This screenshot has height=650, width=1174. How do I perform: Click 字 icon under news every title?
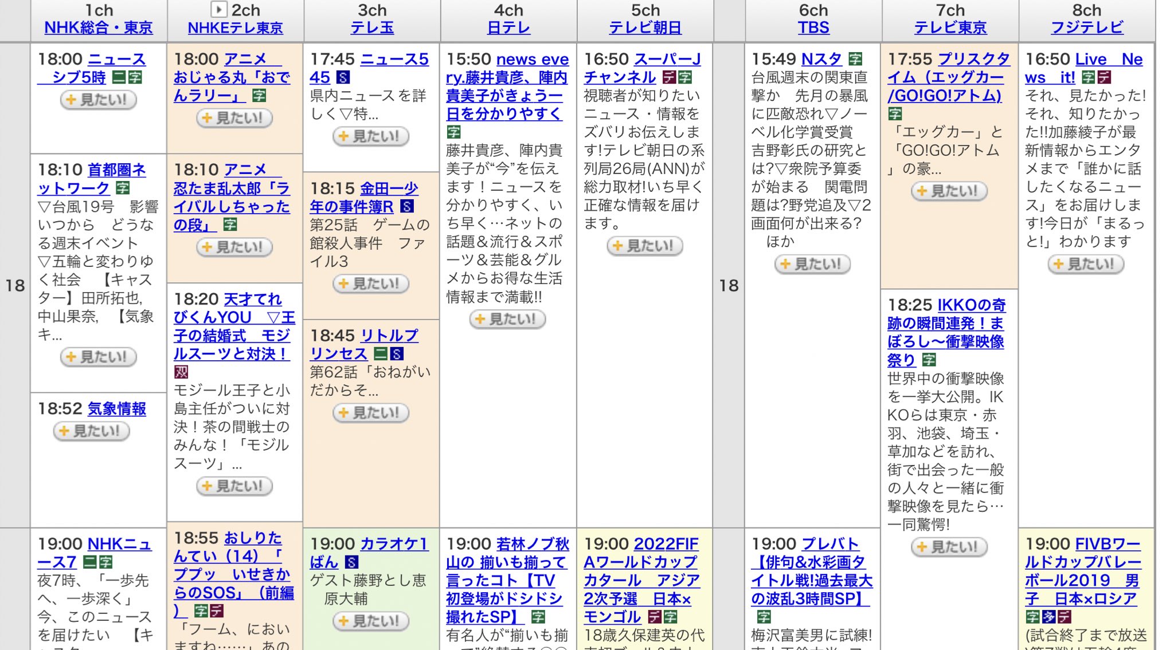453,132
